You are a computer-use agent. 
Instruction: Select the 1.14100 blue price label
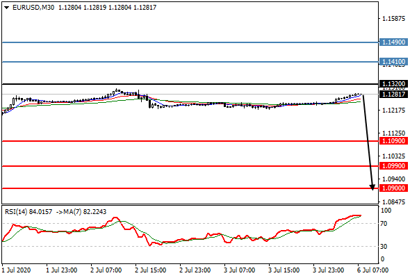[393, 62]
